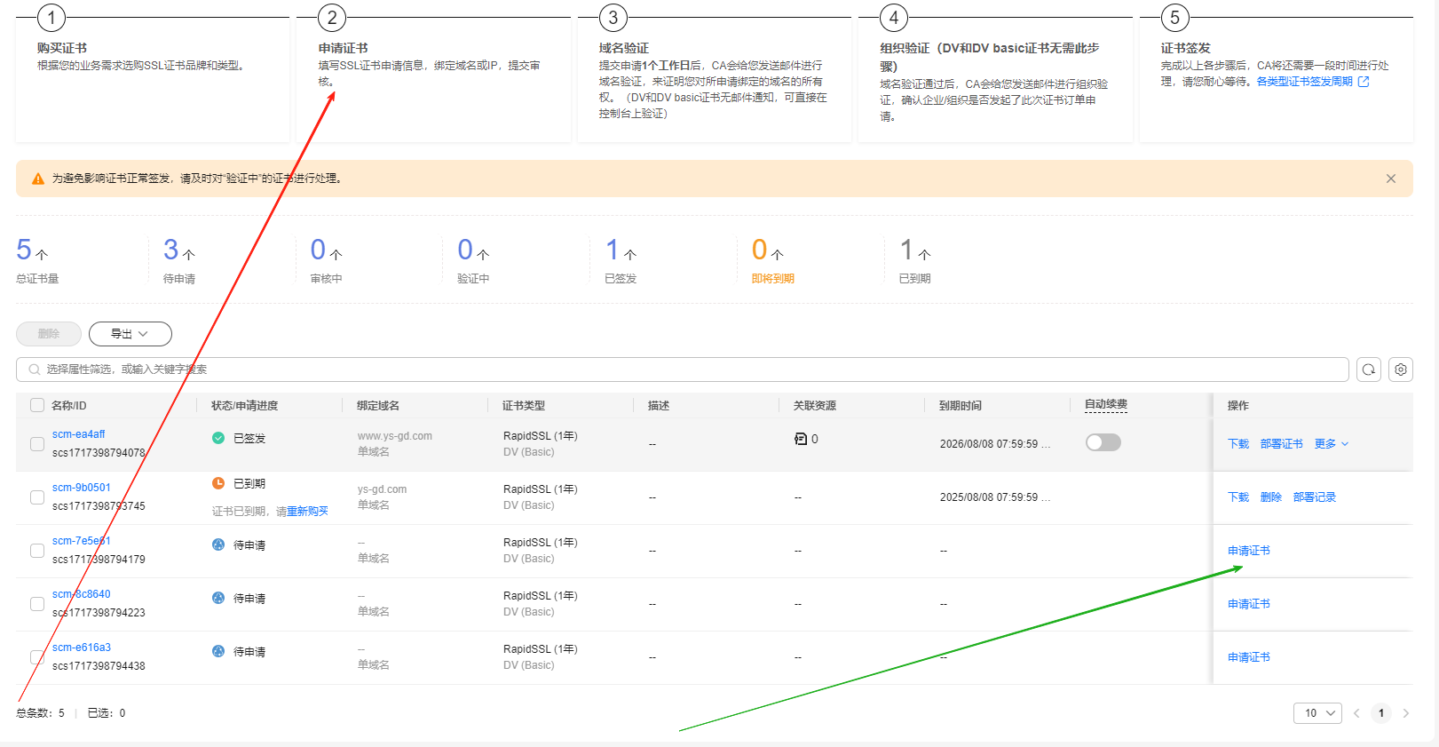Click the green issued status icon
Viewport: 1439px width, 747px height.
pos(218,438)
